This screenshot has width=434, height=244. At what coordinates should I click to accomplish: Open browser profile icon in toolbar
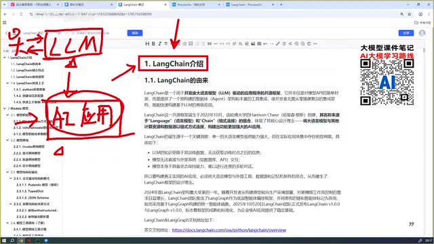coord(420,14)
